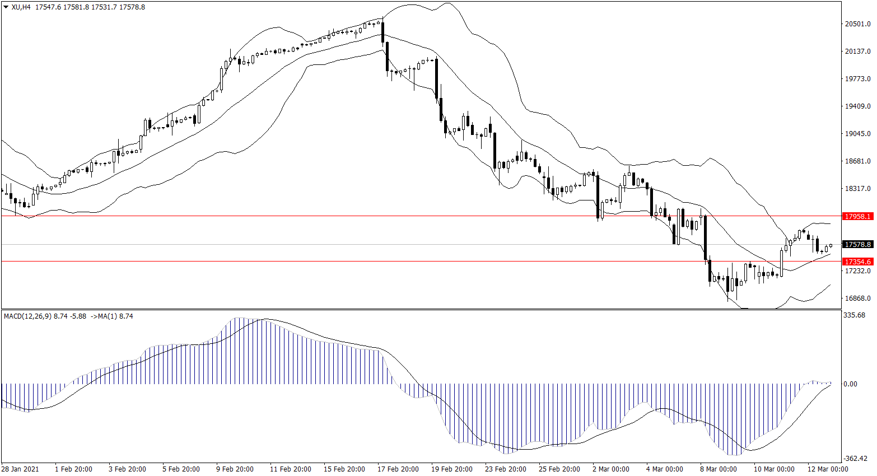The image size is (877, 476).
Task: Select the red 17354.6 price tag
Action: (857, 262)
